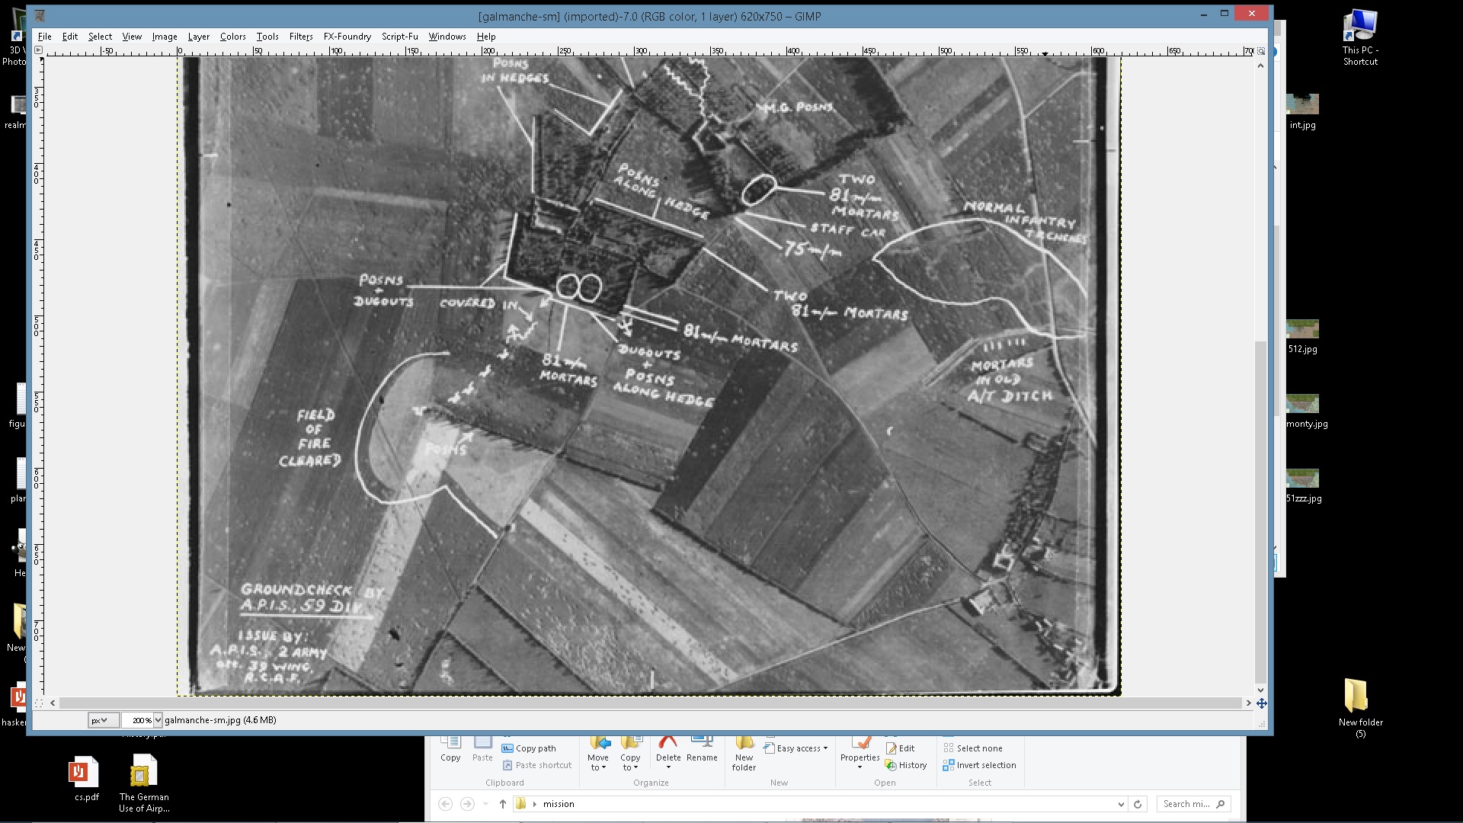1463x823 pixels.
Task: Click the horizontal scrollbar right arrow
Action: [1248, 703]
